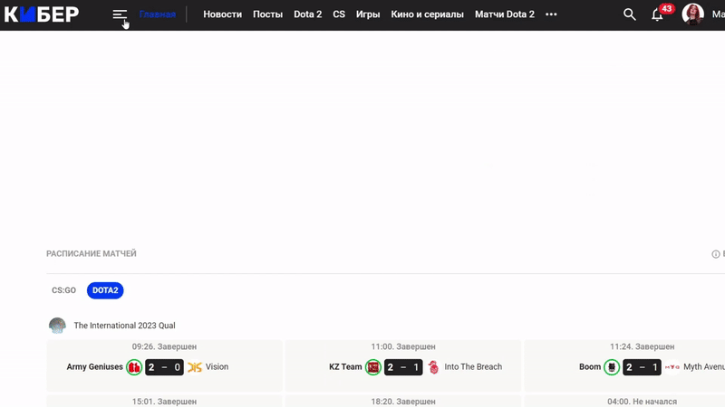
Task: Open the Новости section
Action: click(x=222, y=14)
